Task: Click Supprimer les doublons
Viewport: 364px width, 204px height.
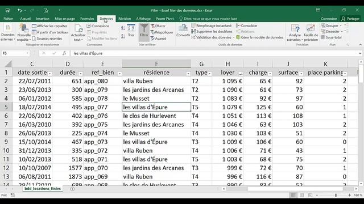Action: point(212,31)
